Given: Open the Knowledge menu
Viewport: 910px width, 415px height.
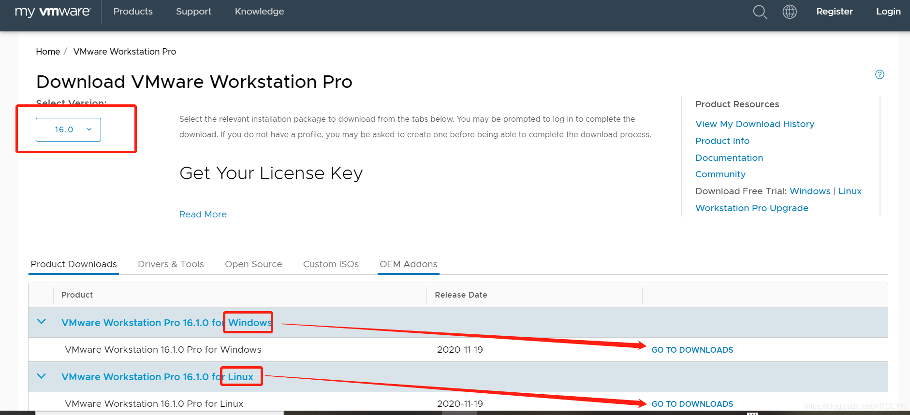Looking at the screenshot, I should tap(260, 12).
